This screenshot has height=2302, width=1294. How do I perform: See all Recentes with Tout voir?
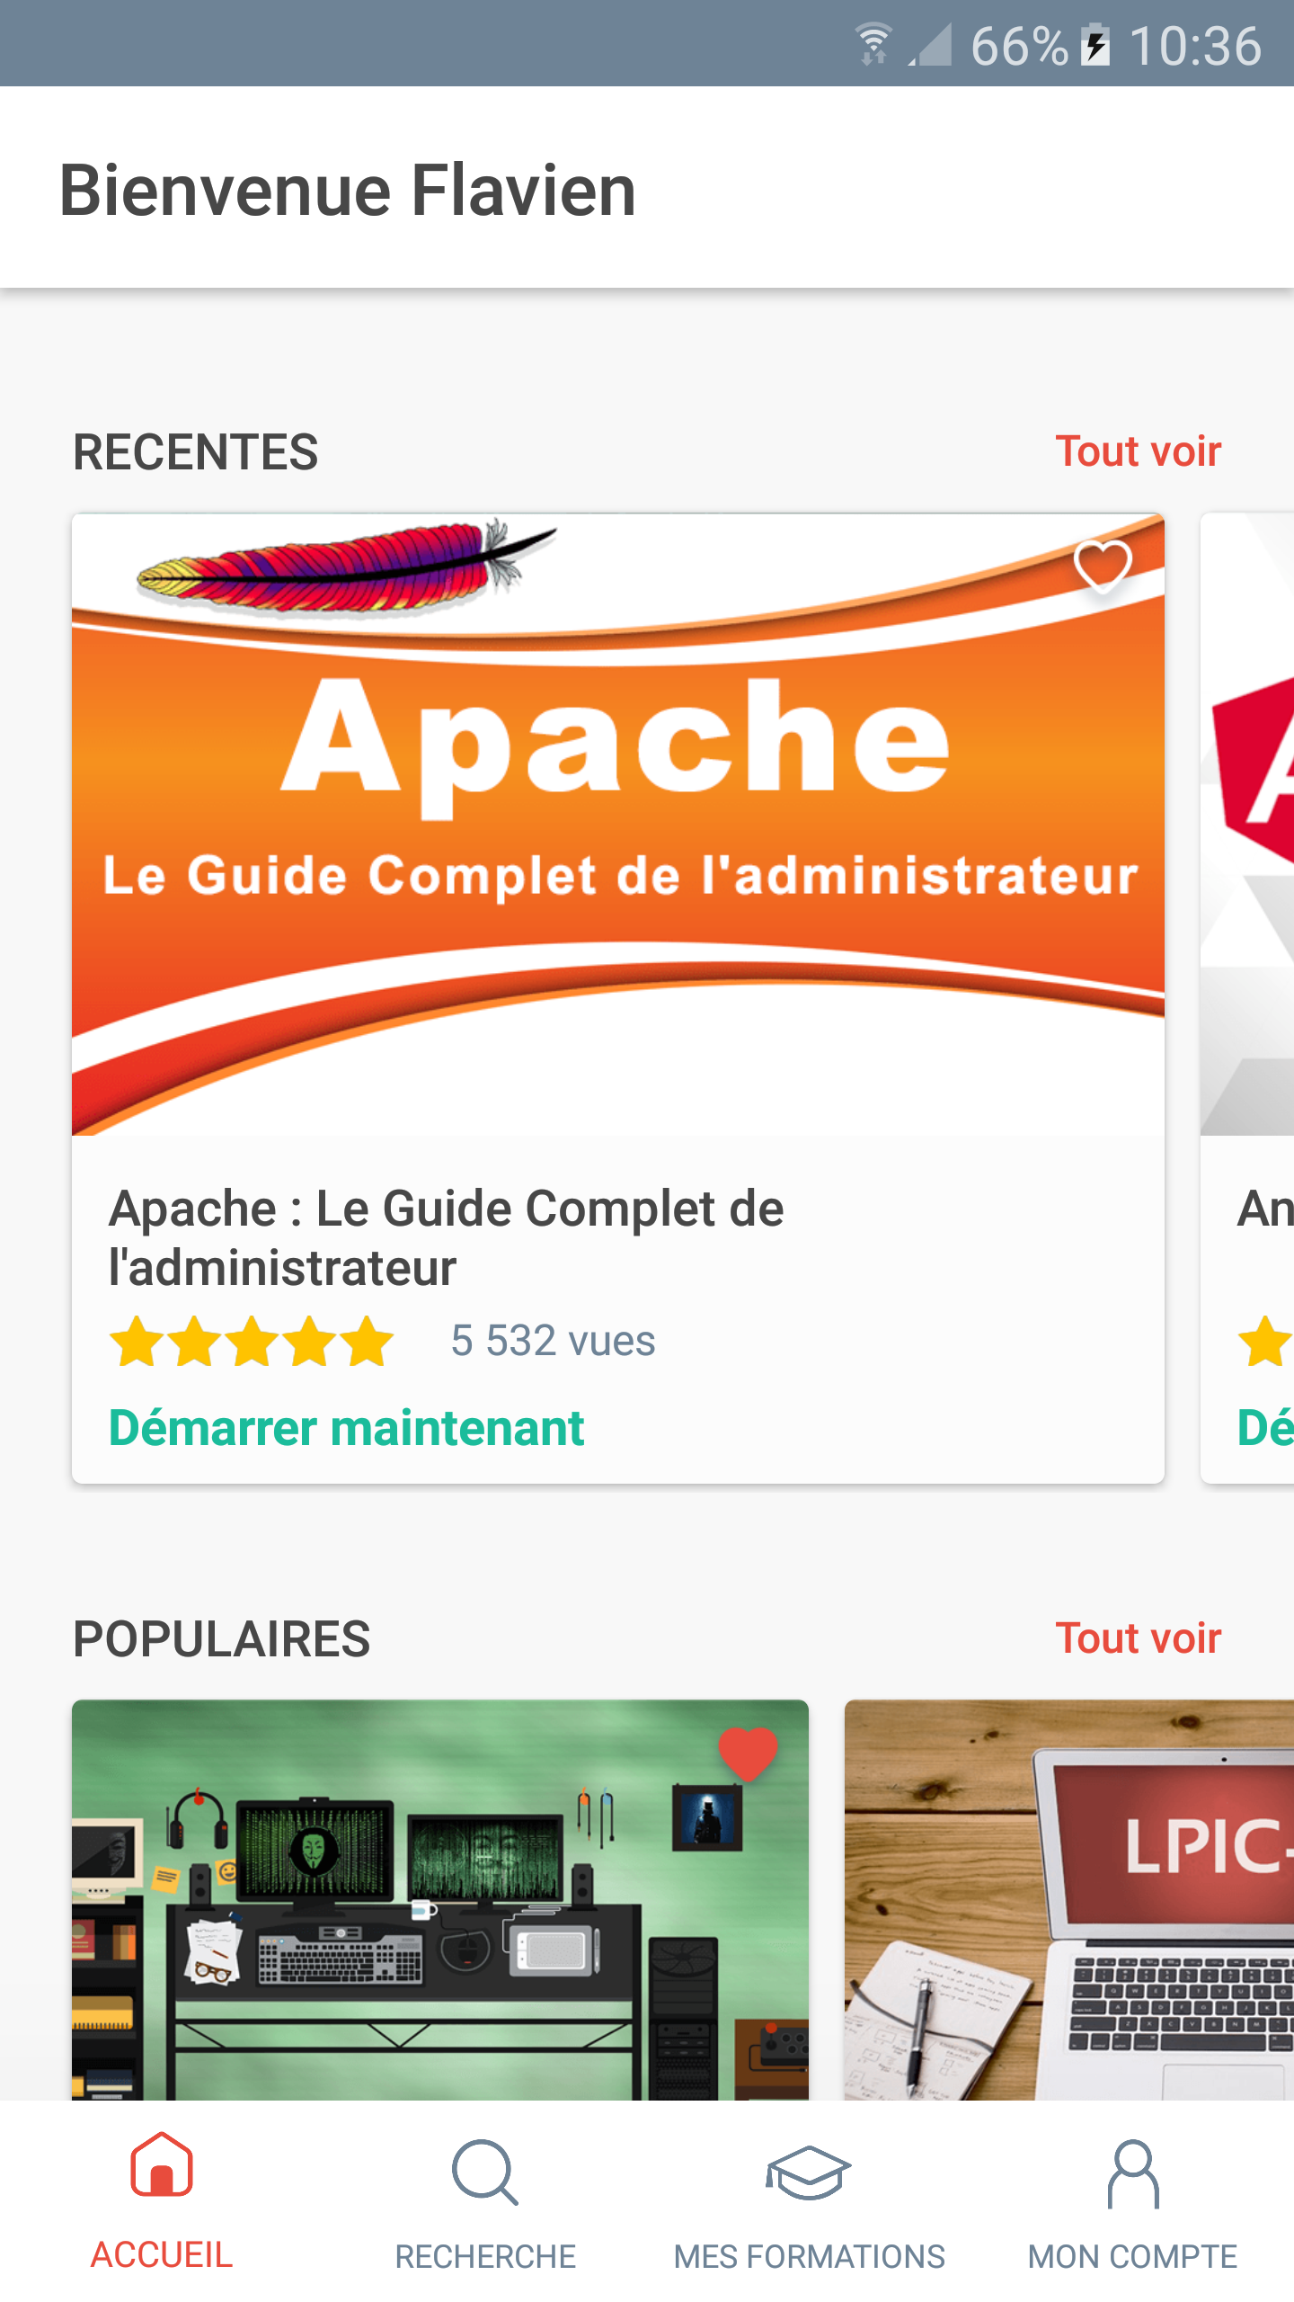[x=1138, y=451]
